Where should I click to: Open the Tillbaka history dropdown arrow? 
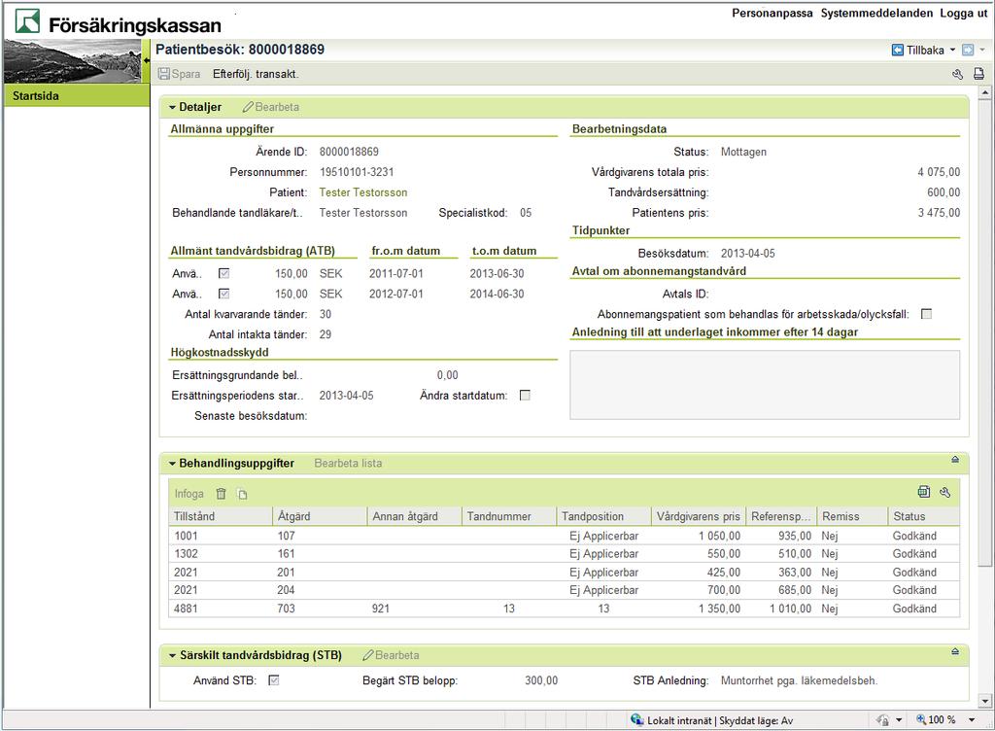coord(952,51)
